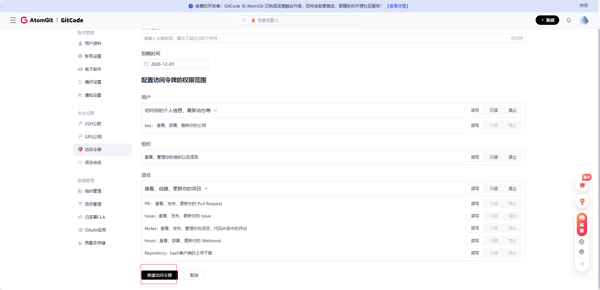Open the notification bell
This screenshot has width=600, height=290.
coord(569,20)
